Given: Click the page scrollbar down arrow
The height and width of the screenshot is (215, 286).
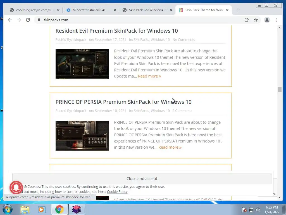Looking at the screenshot, I should [280, 197].
